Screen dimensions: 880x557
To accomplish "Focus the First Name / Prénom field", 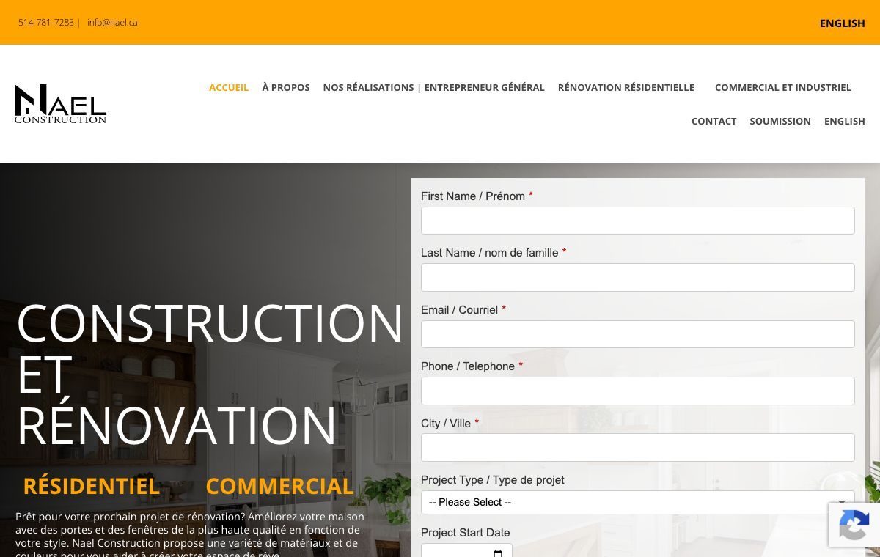I will pyautogui.click(x=637, y=221).
